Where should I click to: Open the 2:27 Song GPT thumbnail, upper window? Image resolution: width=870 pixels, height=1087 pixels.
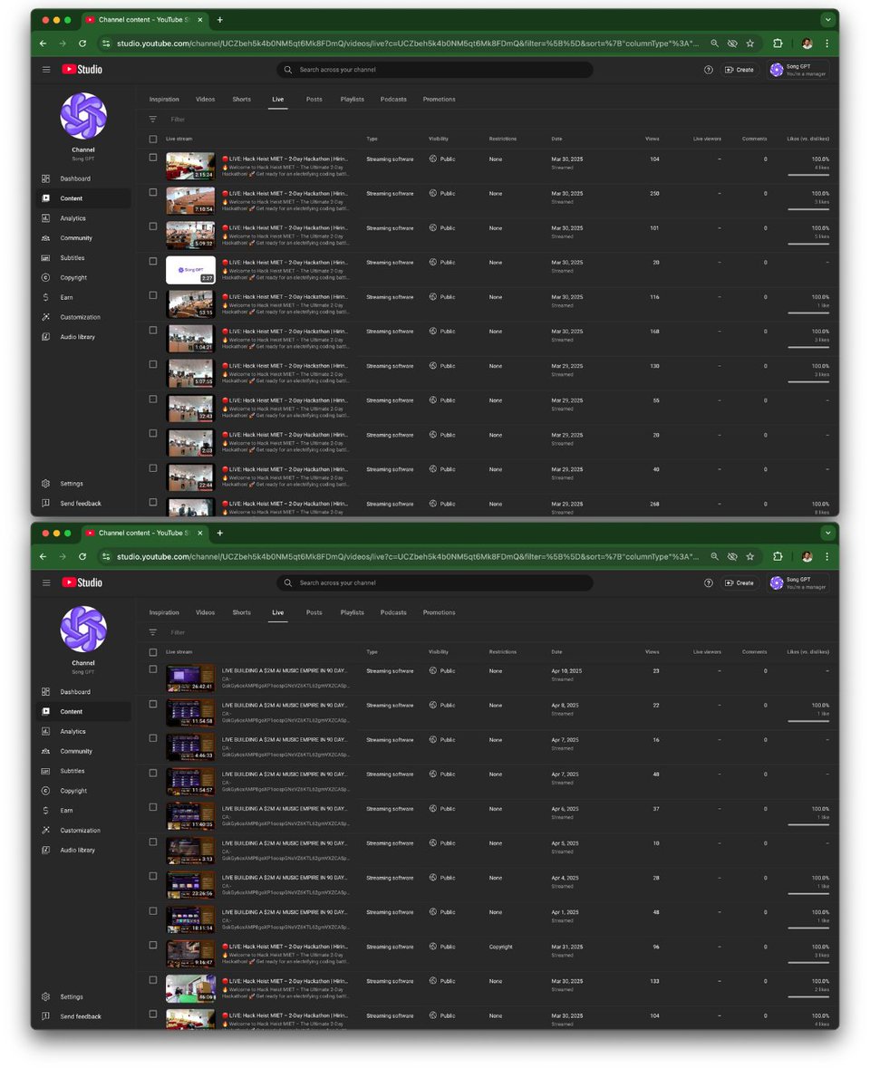[190, 270]
